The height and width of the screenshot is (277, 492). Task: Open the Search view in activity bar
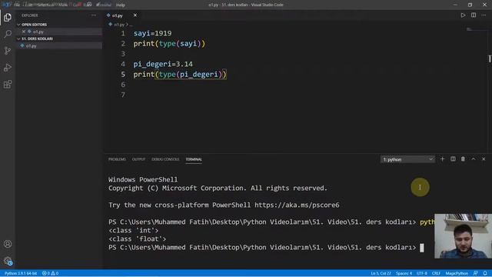[8, 34]
